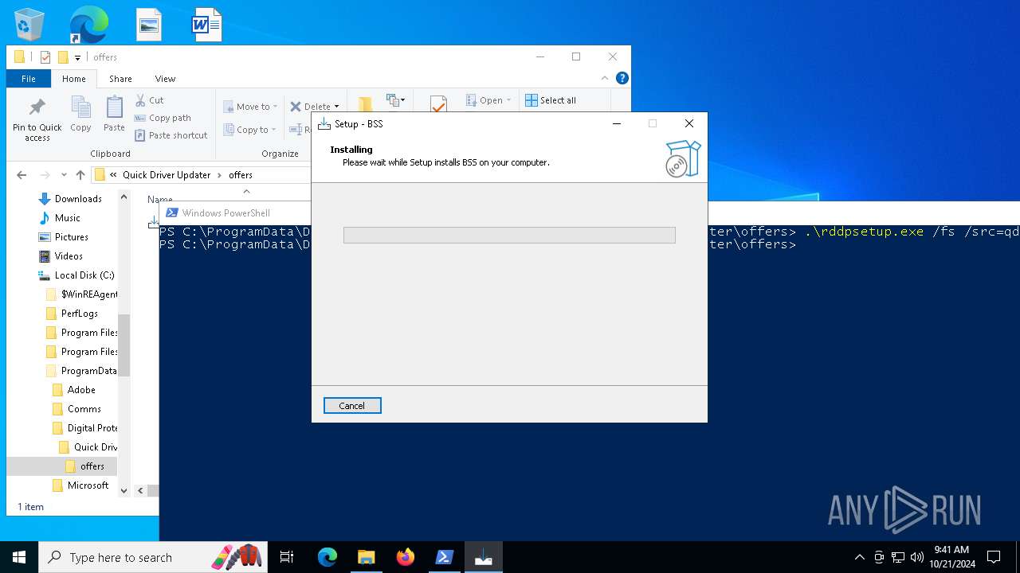Click the new folder icon in quick access toolbar
The image size is (1020, 573).
(63, 57)
